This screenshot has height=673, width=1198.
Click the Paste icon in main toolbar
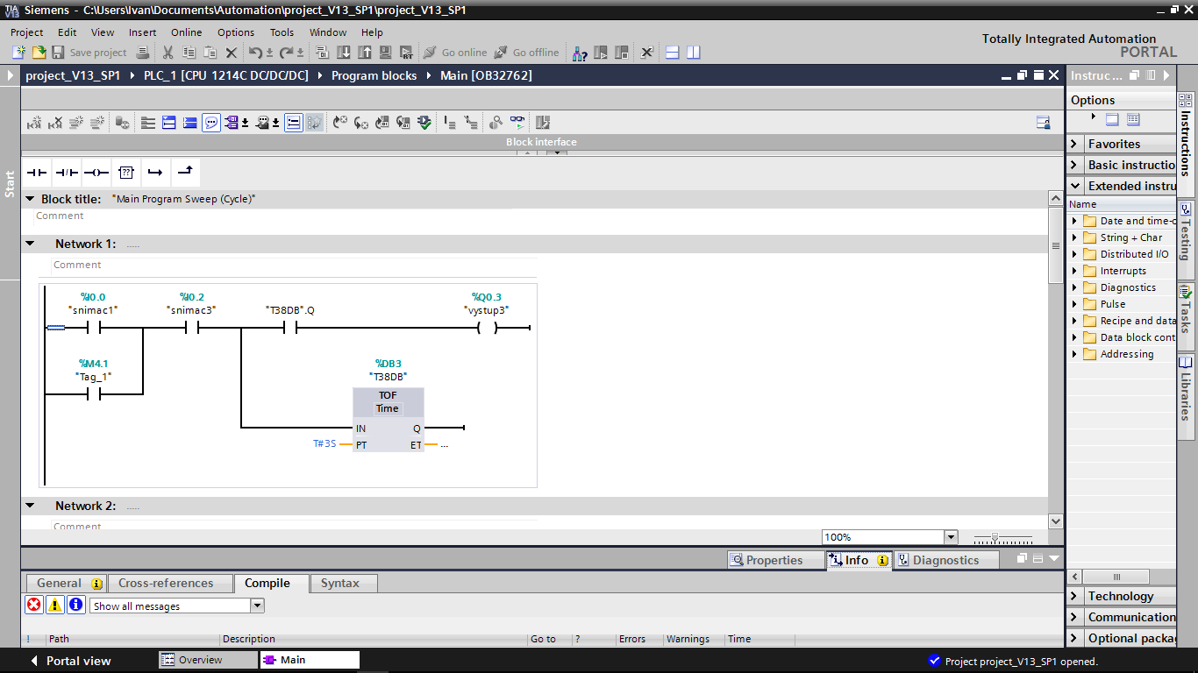click(x=210, y=53)
